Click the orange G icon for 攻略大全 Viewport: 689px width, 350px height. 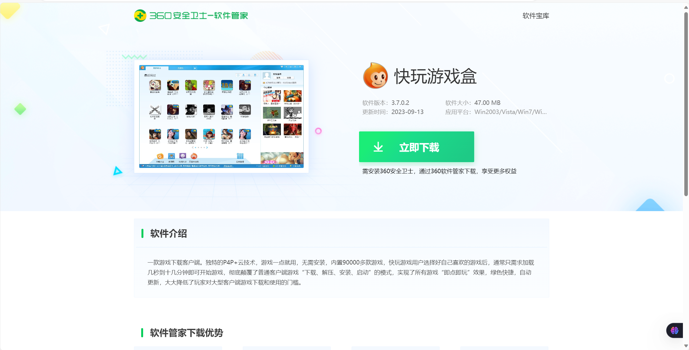pos(160,156)
